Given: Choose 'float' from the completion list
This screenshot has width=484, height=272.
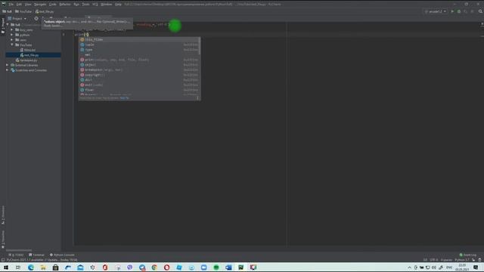Looking at the screenshot, I should click(x=139, y=90).
